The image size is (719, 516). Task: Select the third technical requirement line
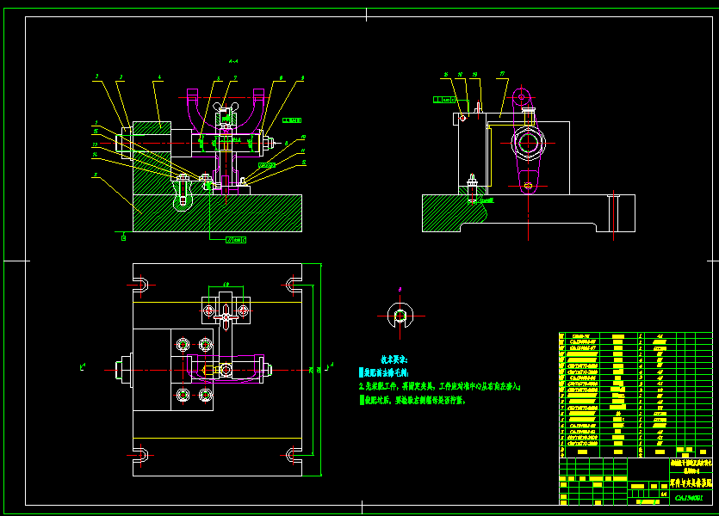click(412, 400)
